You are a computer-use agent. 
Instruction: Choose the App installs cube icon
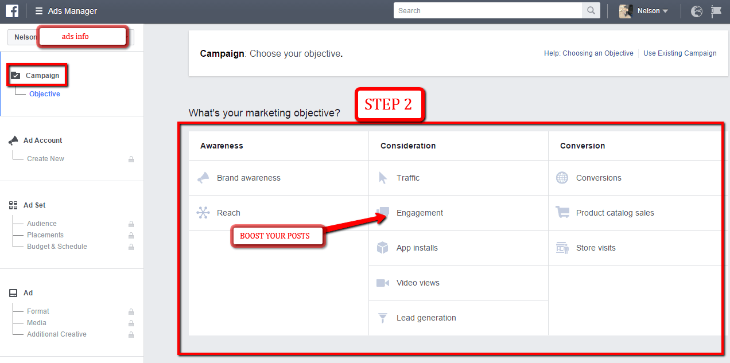point(383,248)
